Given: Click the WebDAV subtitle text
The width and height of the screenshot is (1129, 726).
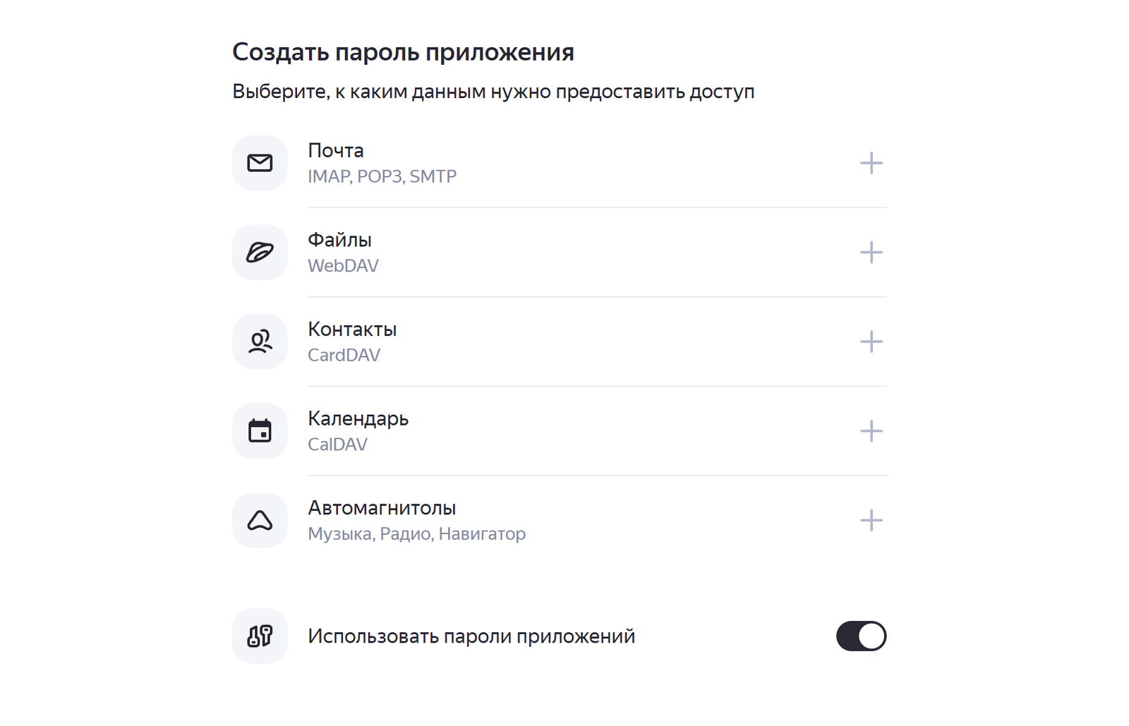Looking at the screenshot, I should pos(343,266).
